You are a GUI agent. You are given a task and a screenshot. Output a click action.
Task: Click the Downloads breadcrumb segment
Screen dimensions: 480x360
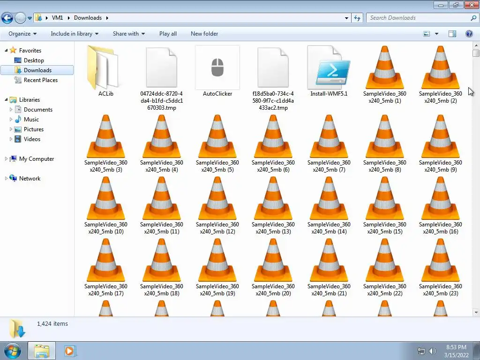88,18
